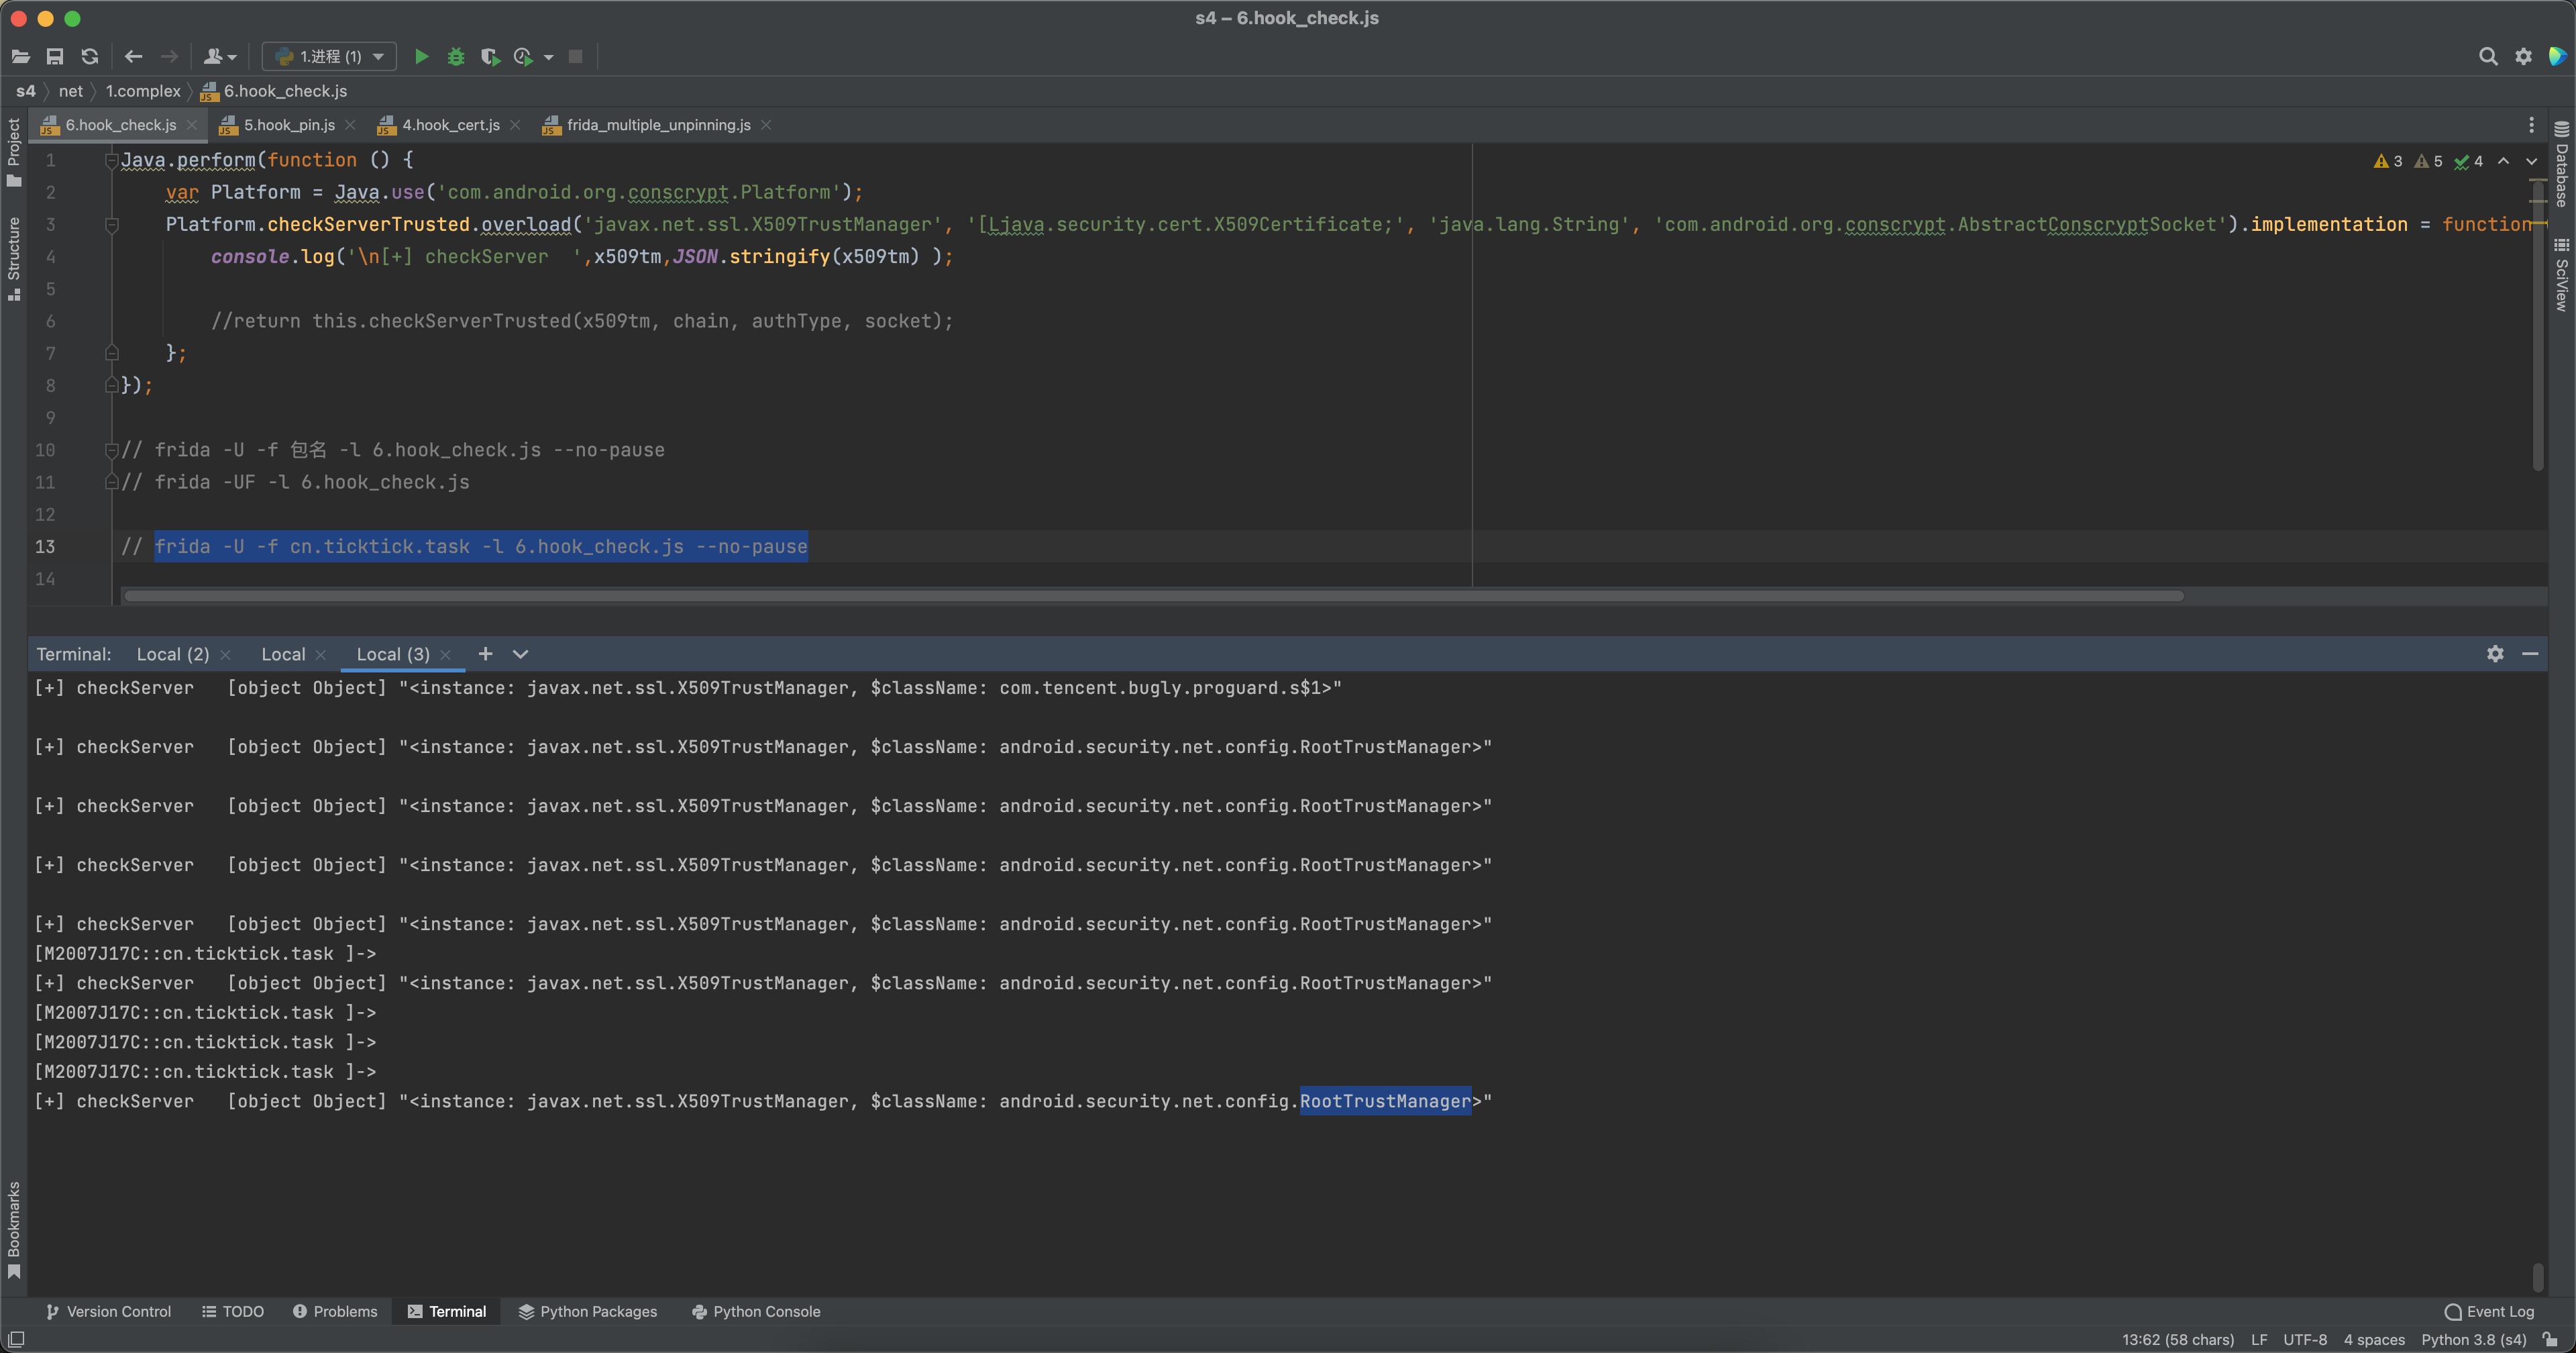Click the s4 breadcrumb
The height and width of the screenshot is (1353, 2576).
26,91
